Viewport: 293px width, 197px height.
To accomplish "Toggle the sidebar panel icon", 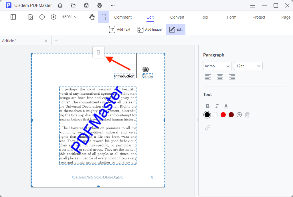I will click(13, 17).
